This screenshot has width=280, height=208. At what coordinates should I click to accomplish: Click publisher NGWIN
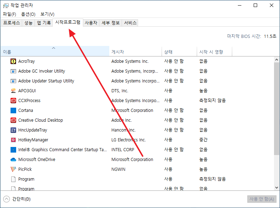pos(118,169)
